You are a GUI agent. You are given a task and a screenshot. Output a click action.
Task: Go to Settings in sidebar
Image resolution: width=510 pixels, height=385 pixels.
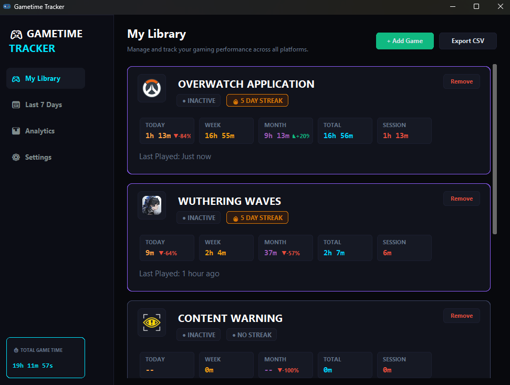46,157
